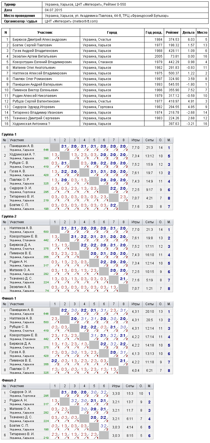This screenshot has height=443, width=210.
Task: Click Наплеков А. В. in Группа-2 table
Action: (x=21, y=228)
